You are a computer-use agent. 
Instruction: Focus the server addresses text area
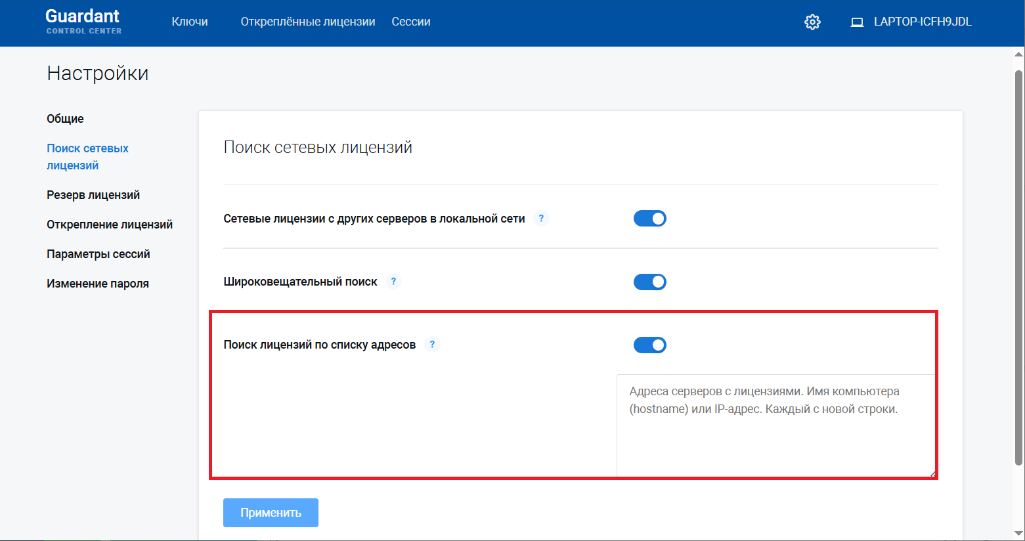pyautogui.click(x=775, y=427)
